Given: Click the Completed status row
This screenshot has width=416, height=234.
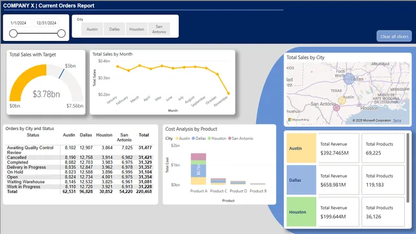Looking at the screenshot, I should [79, 162].
